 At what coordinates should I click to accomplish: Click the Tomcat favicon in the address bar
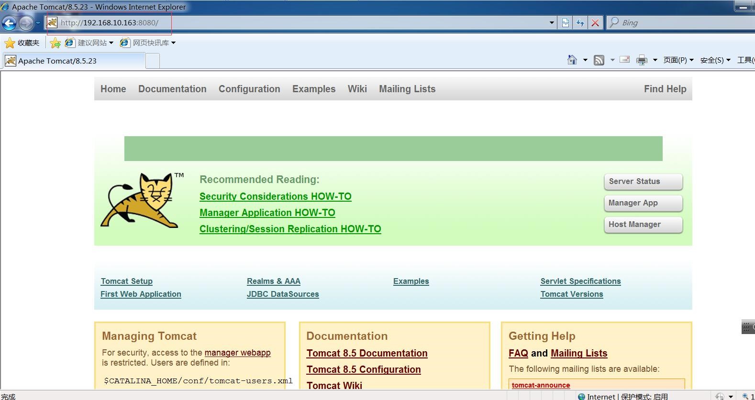coord(52,22)
